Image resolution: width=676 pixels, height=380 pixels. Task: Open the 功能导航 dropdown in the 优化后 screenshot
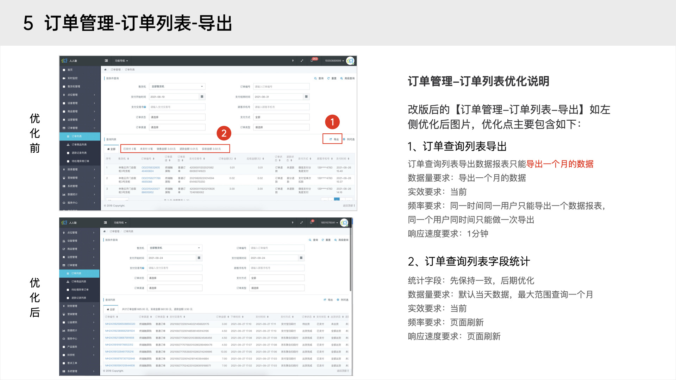[120, 223]
